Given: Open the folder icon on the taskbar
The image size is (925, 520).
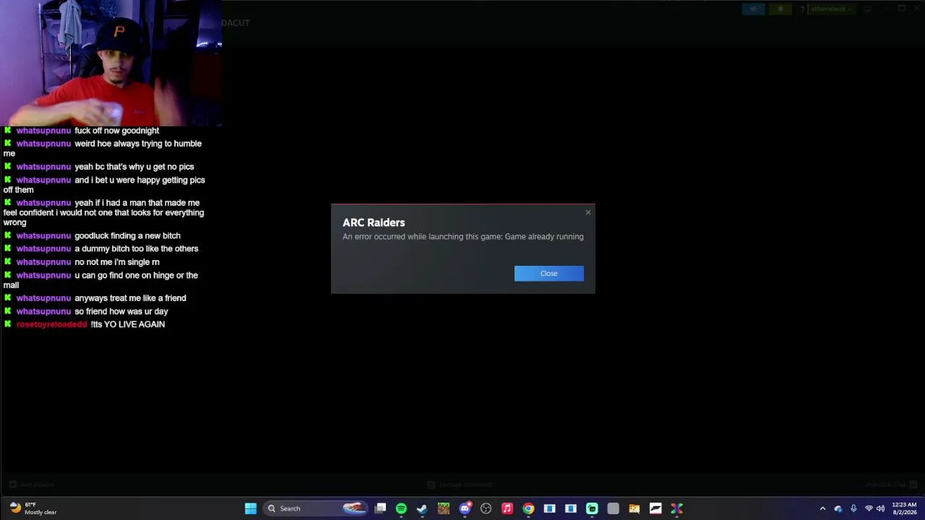Looking at the screenshot, I should click(x=634, y=508).
